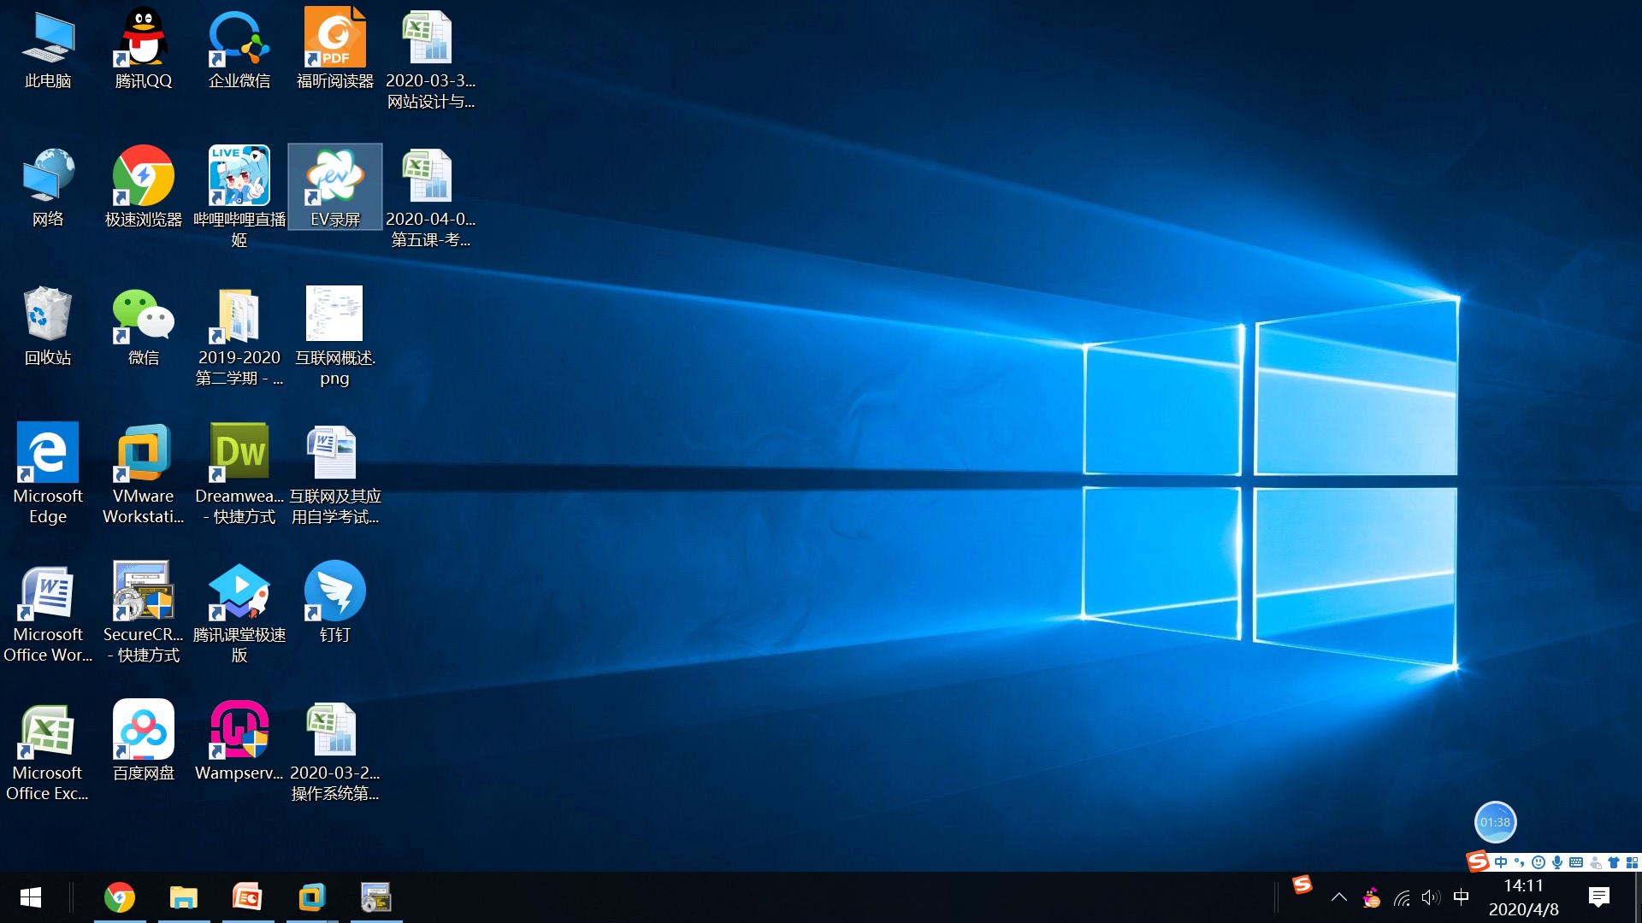
Task: Select the EV录屏 desktop shortcut
Action: click(335, 188)
